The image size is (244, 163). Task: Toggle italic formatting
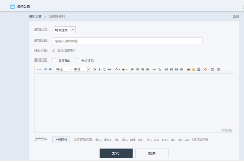pos(99,69)
